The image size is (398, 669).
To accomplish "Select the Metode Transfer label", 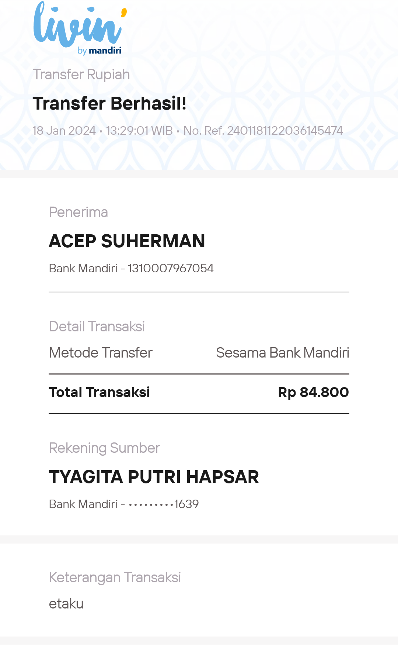I will pos(101,353).
